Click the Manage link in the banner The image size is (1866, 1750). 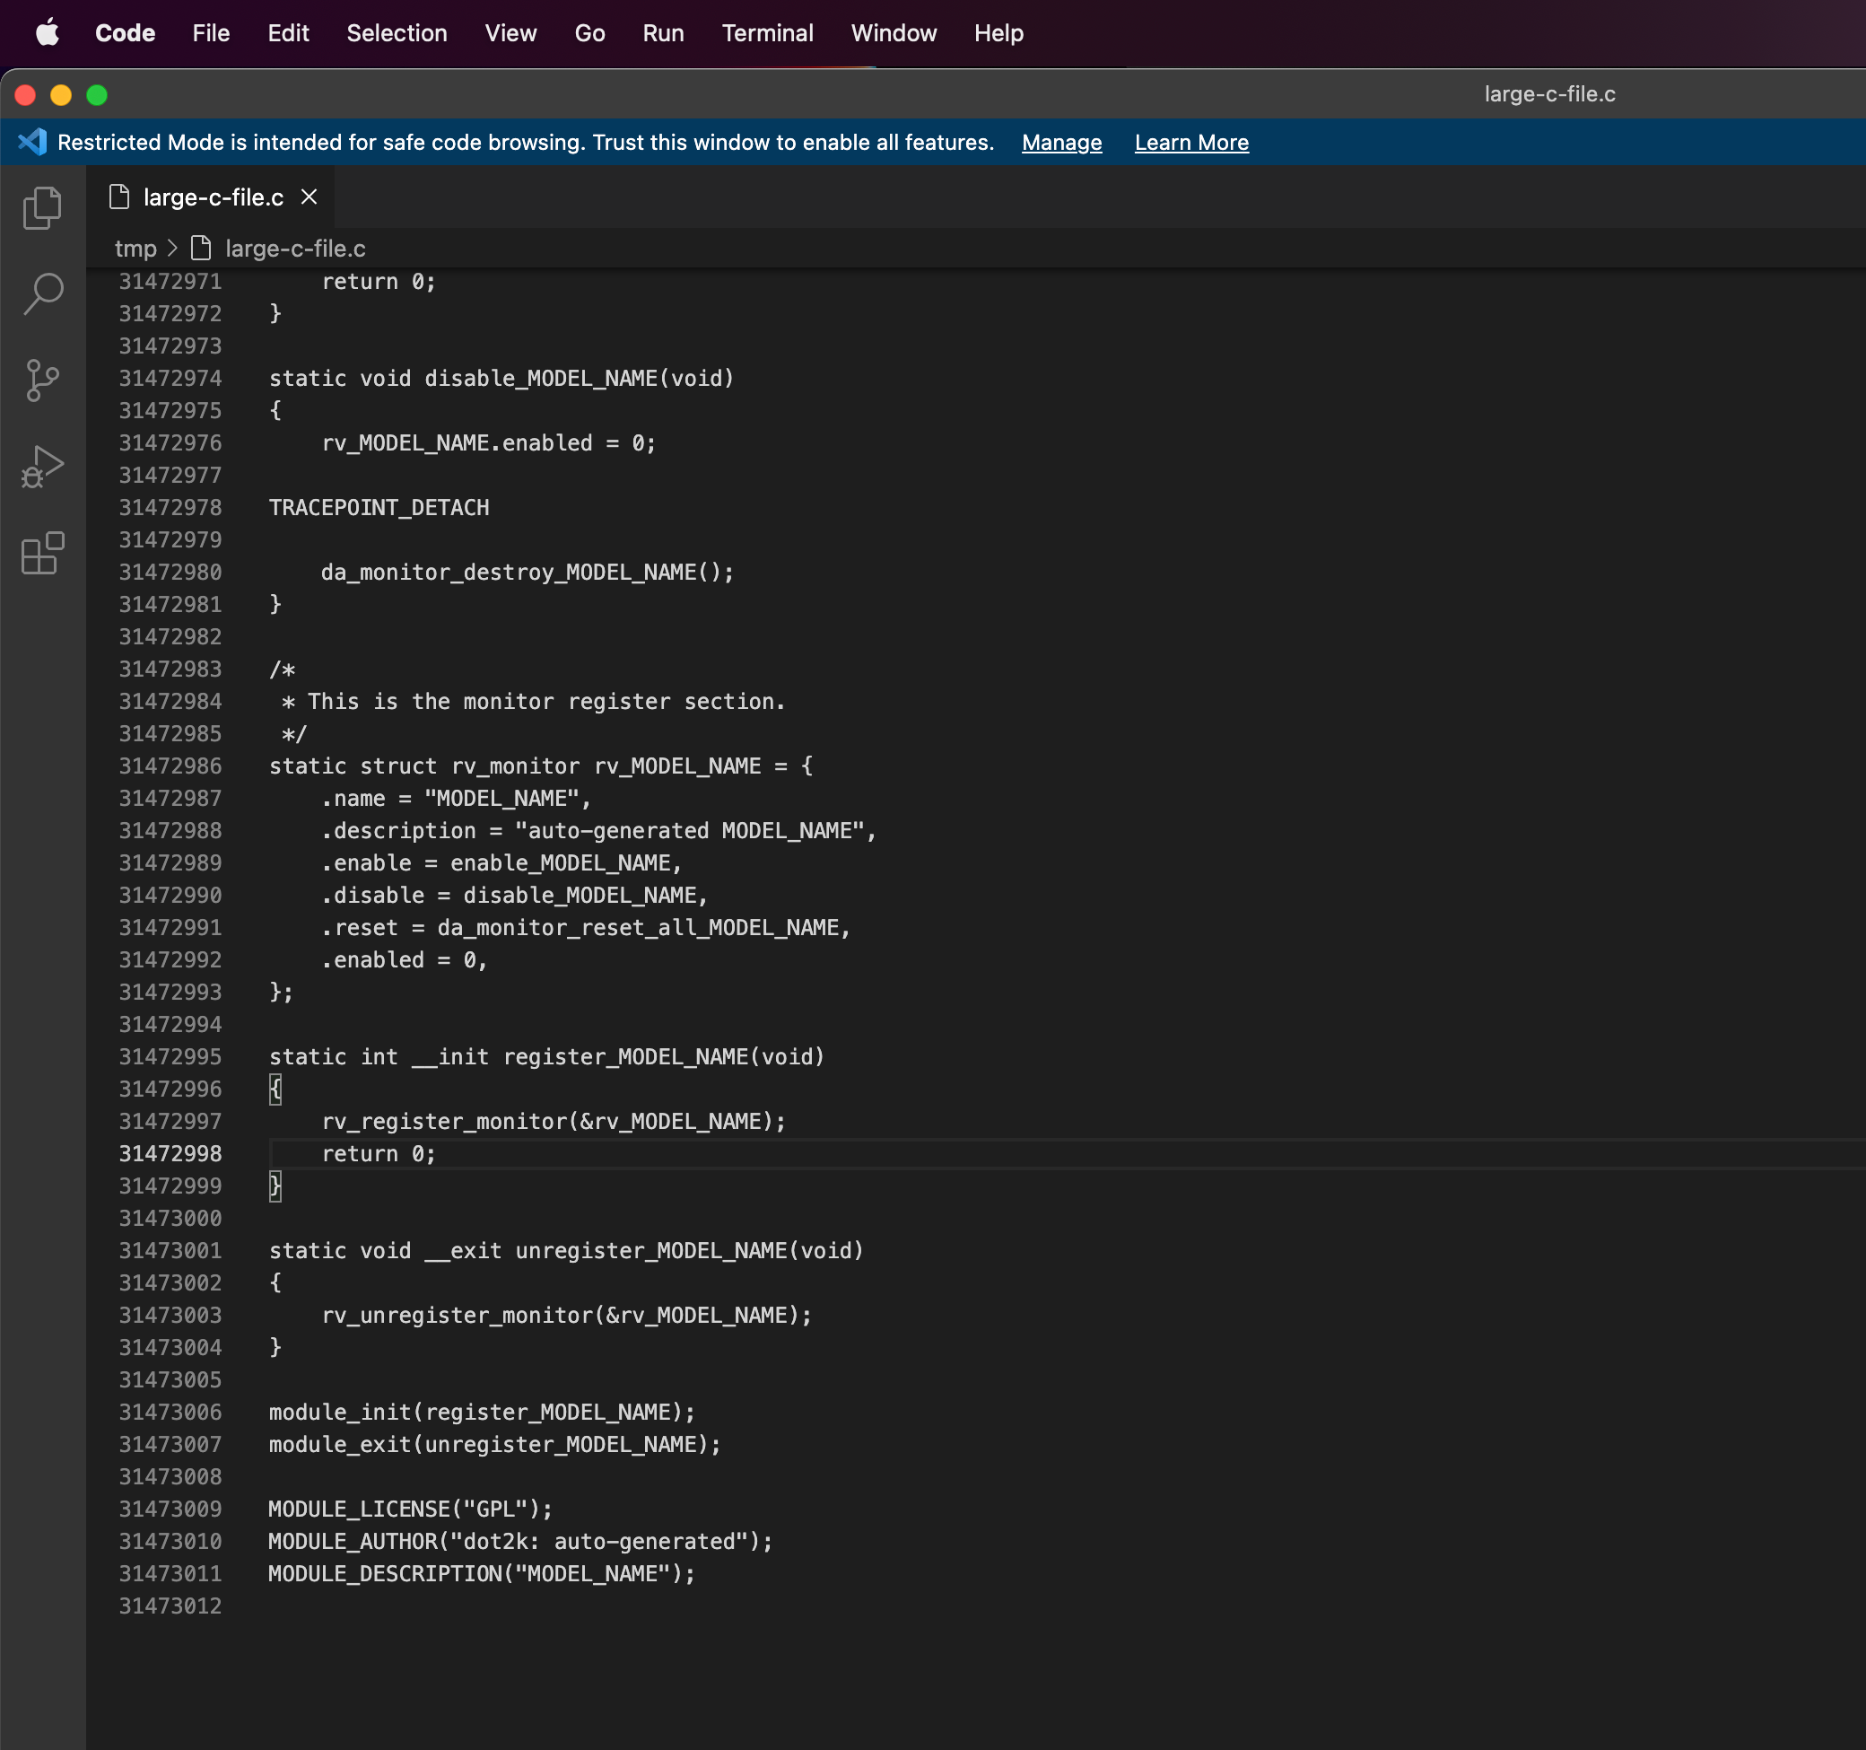click(1060, 142)
